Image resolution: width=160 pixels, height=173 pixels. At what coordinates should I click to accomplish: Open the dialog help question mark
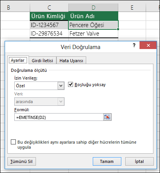(134, 45)
